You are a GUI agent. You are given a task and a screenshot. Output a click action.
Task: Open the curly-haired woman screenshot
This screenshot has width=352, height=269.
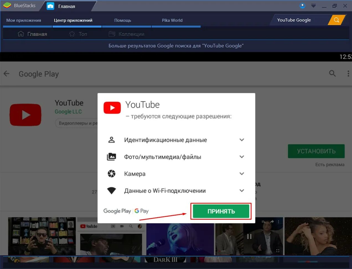pos(318,236)
